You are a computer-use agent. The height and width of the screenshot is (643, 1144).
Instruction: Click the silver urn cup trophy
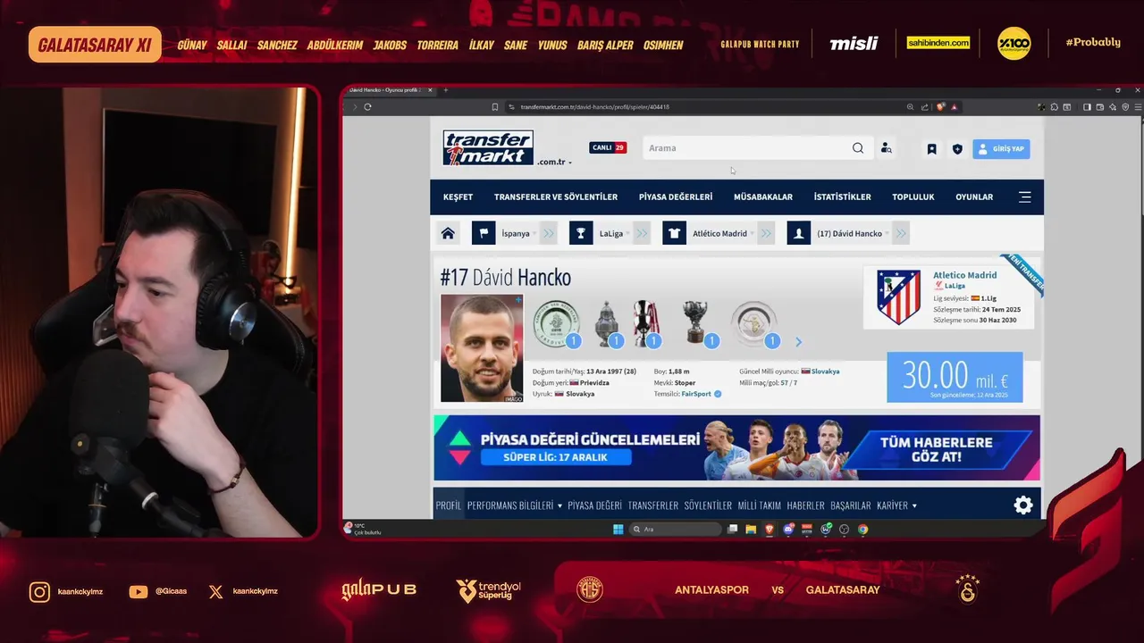point(607,323)
